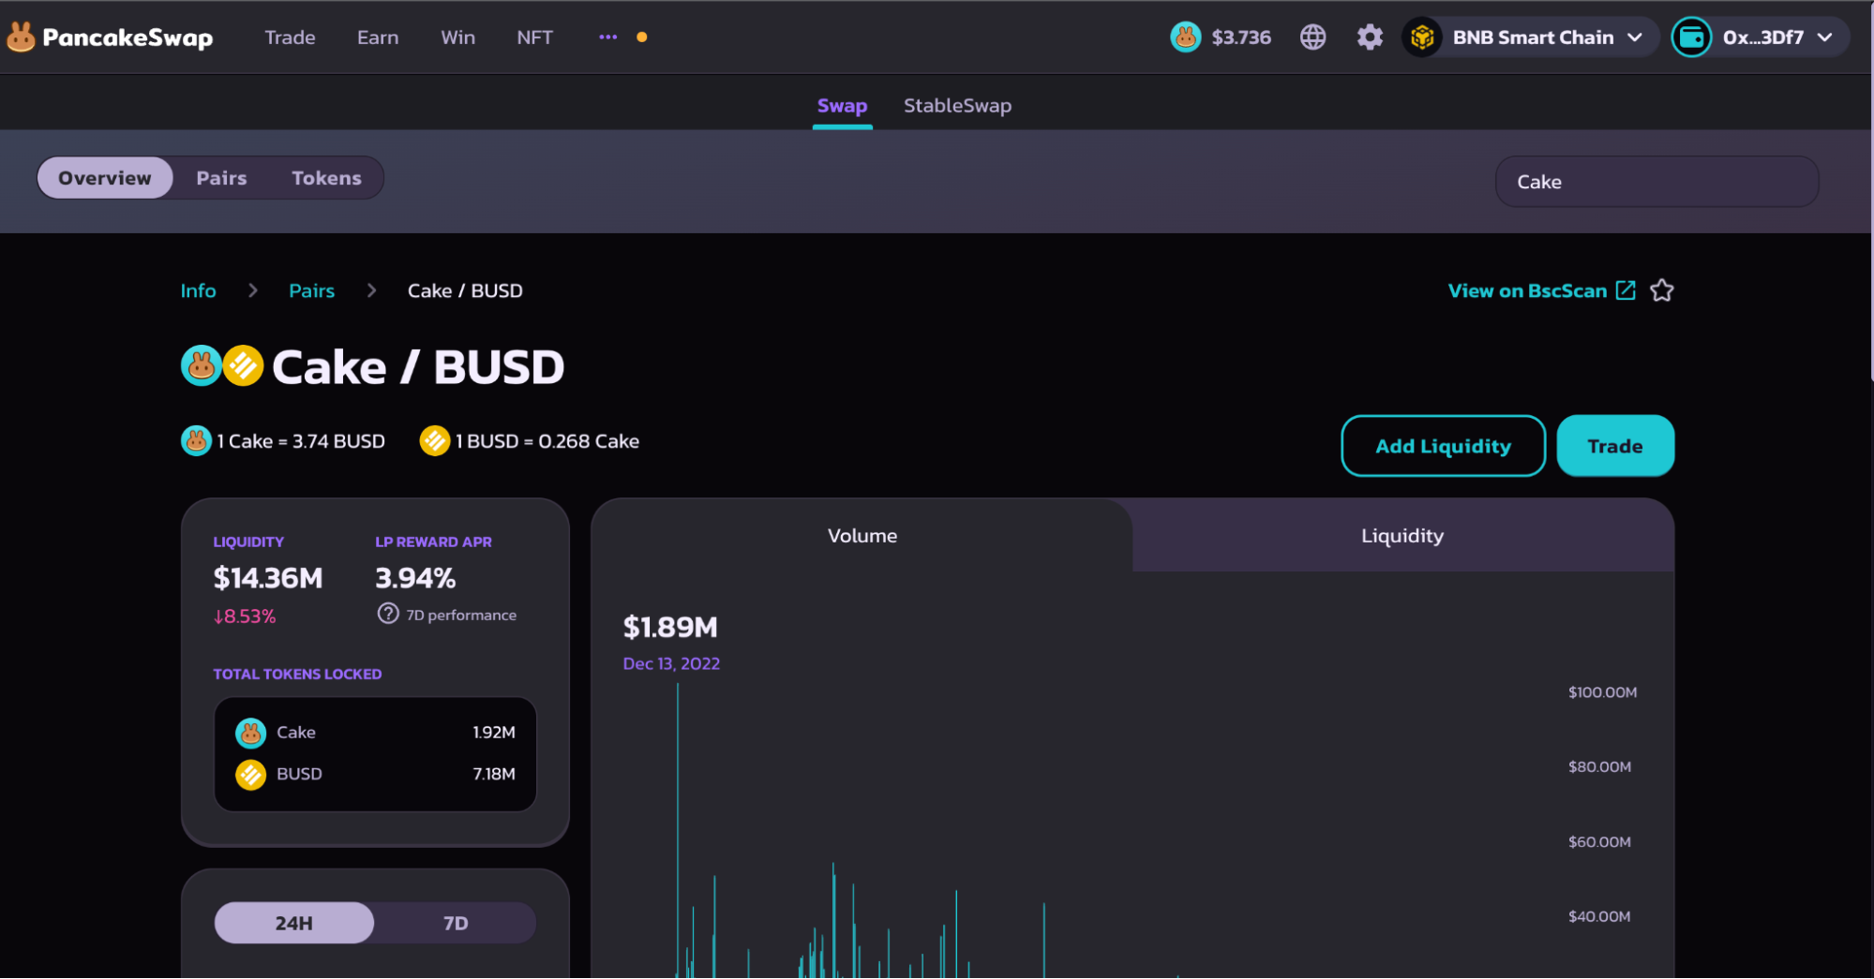
Task: Switch stats to 7D toggle
Action: pos(456,924)
